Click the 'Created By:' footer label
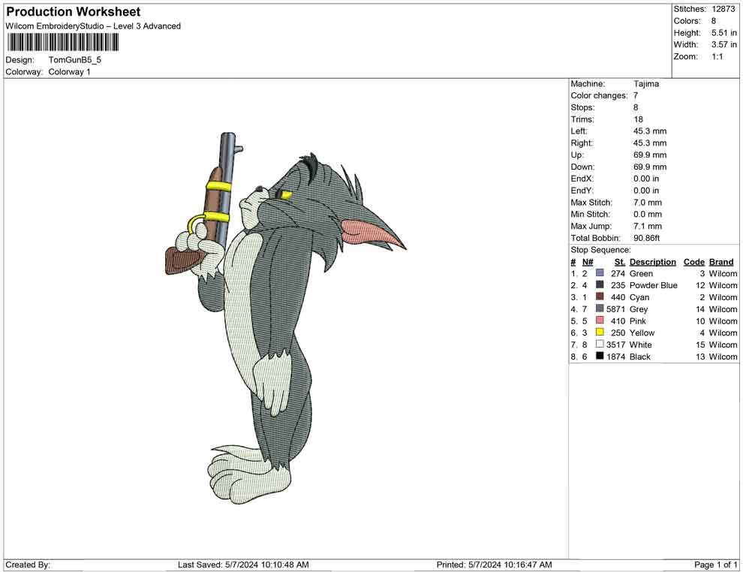 click(28, 564)
